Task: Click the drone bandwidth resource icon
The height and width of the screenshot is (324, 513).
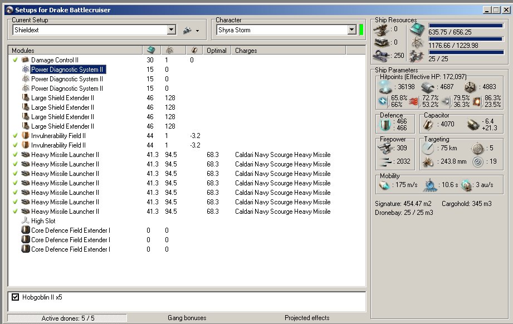Action: 417,57
